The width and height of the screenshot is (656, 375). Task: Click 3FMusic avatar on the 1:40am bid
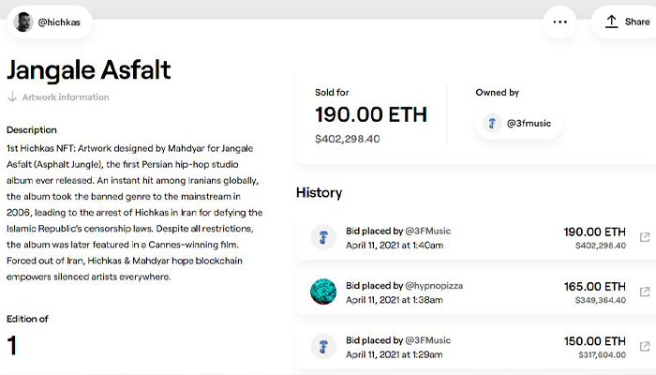point(323,238)
